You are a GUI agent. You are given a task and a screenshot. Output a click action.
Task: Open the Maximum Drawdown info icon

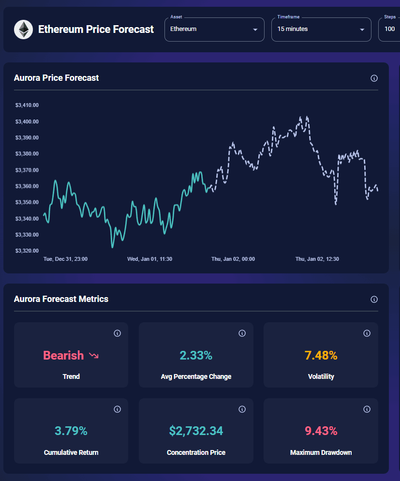click(367, 409)
